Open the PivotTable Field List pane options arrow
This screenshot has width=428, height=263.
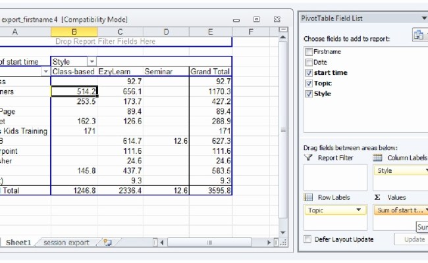[x=424, y=18]
